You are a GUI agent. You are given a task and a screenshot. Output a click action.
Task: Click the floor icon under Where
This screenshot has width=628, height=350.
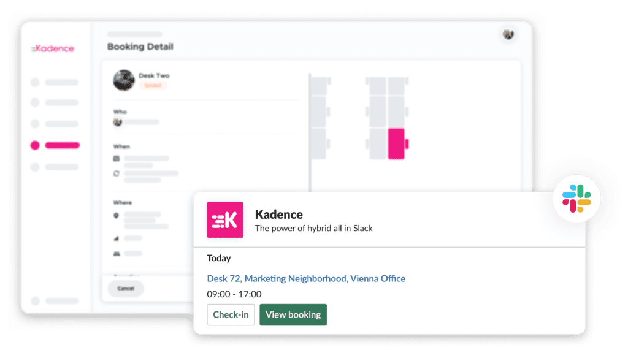[116, 238]
